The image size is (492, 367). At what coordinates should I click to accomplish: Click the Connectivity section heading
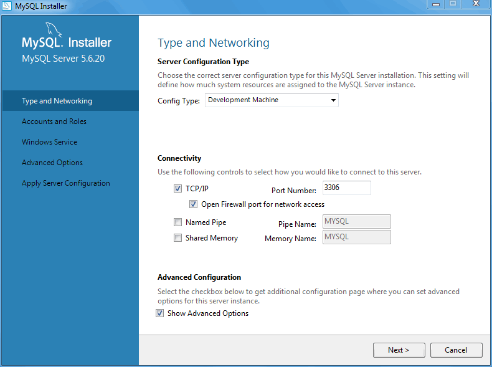(x=179, y=158)
